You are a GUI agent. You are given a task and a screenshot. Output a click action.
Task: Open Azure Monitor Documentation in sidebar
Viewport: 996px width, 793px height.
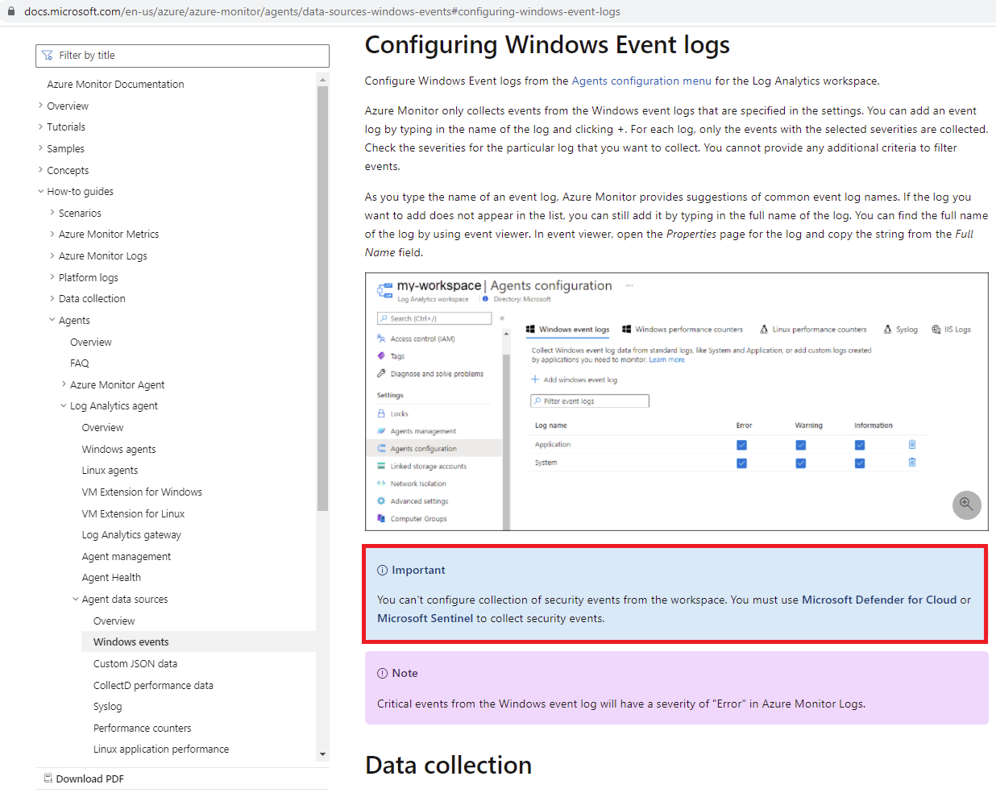coord(115,84)
